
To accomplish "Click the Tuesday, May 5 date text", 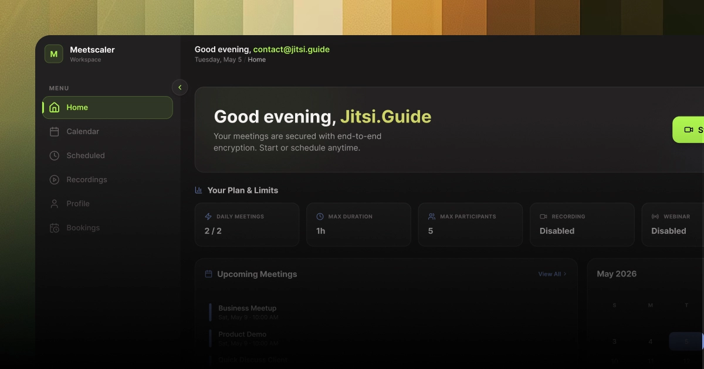I will (x=218, y=60).
